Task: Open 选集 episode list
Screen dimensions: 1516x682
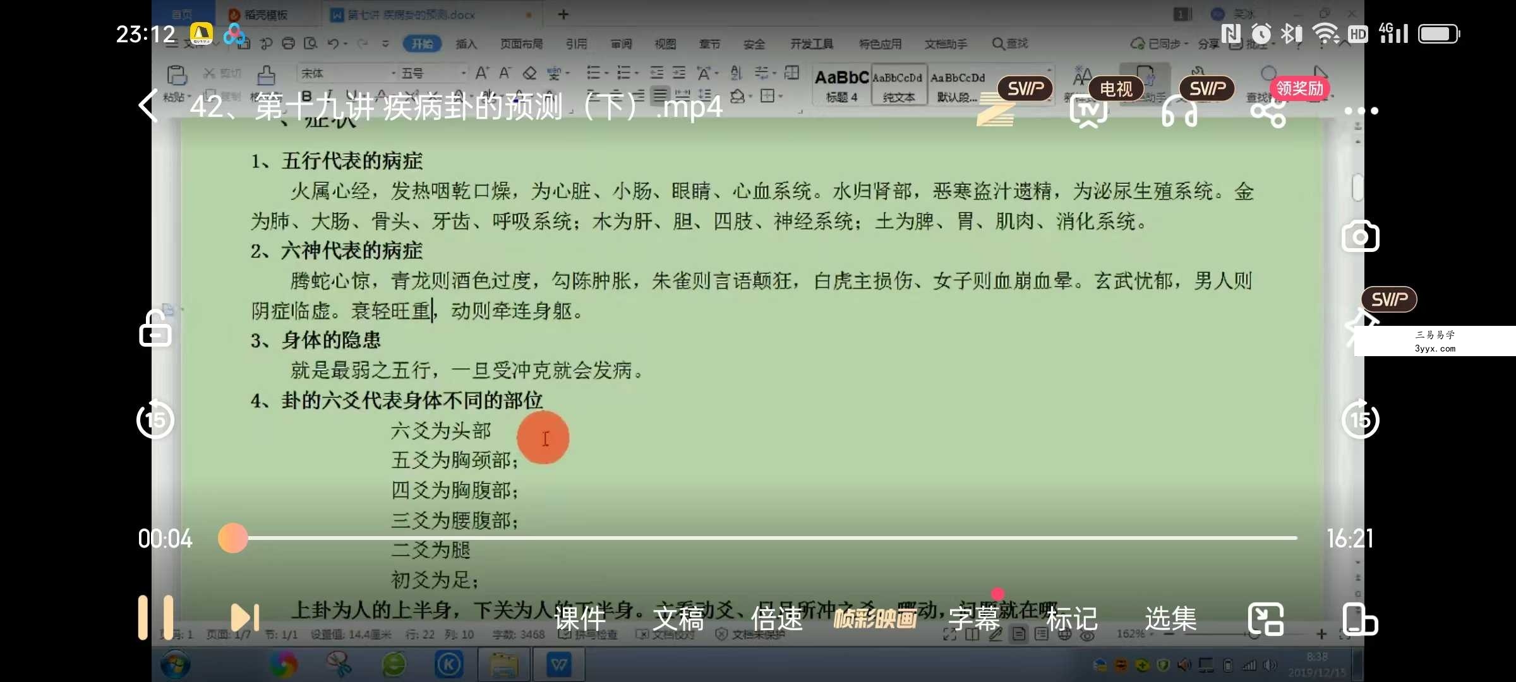Action: coord(1170,619)
